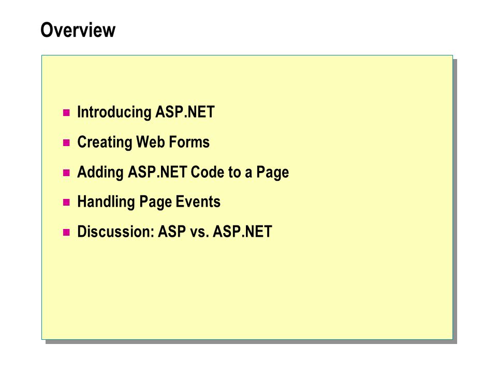The width and height of the screenshot is (497, 373).
Task: Click the word Forms in second bullet
Action: pyautogui.click(x=189, y=142)
